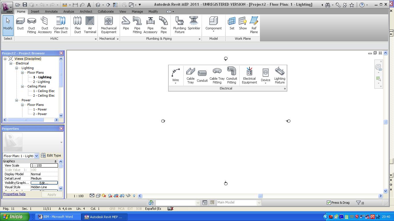
Task: Open the Collaborate ribbon tab
Action: [x=106, y=12]
